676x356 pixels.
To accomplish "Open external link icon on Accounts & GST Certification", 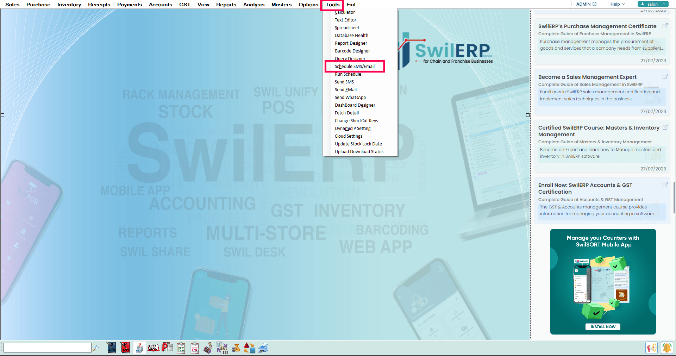I will 665,185.
